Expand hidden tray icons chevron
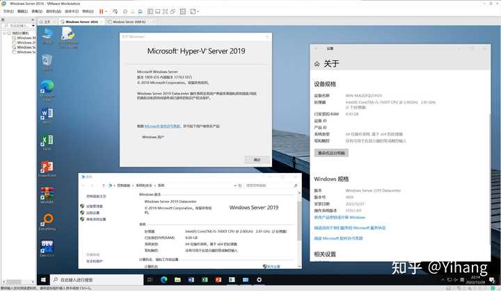This screenshot has height=291, width=501. tap(443, 280)
